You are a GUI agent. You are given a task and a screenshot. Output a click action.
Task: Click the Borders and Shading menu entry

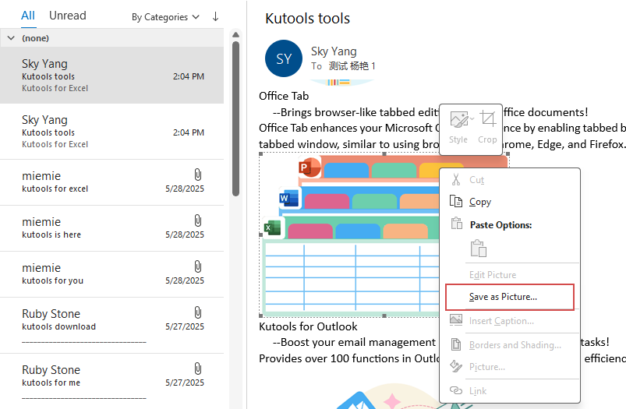pos(515,345)
